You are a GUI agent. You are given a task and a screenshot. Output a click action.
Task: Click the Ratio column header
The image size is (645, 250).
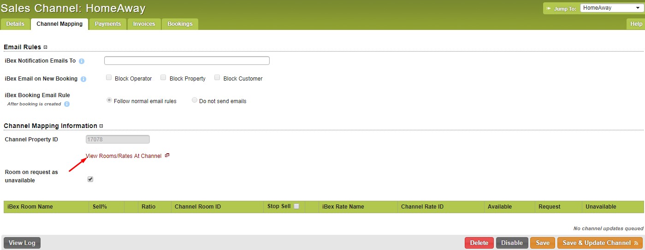(154, 207)
